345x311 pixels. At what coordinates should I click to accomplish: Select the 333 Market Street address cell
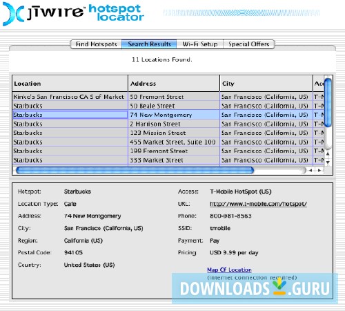[174, 160]
